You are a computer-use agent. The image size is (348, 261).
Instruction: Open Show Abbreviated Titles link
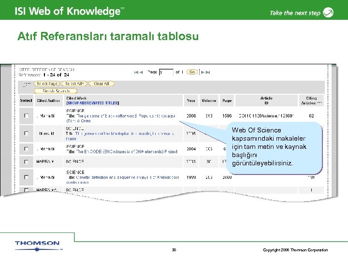[x=93, y=103]
